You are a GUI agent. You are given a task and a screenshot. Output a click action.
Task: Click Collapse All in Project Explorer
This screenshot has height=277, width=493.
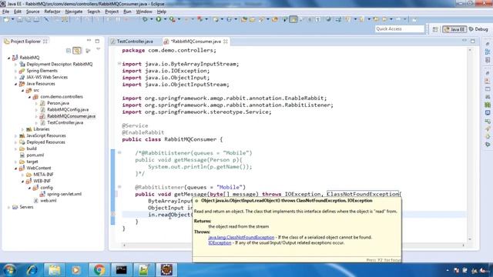[x=69, y=51]
